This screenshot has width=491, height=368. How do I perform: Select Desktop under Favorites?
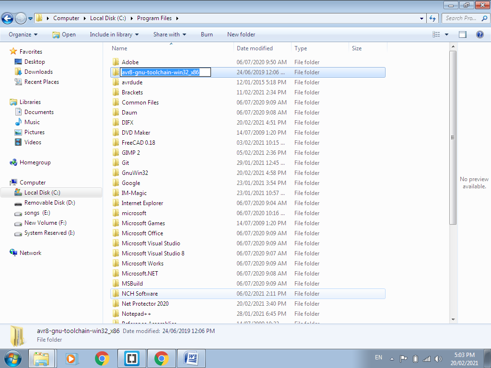(x=35, y=62)
